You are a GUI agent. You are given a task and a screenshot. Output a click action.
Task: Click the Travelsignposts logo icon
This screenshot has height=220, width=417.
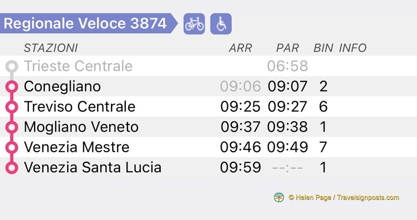(279, 197)
